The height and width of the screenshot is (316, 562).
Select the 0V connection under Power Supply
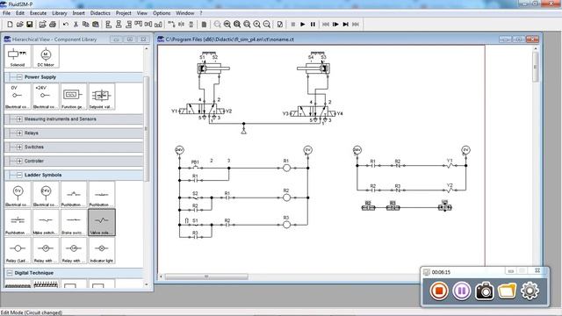(x=18, y=97)
